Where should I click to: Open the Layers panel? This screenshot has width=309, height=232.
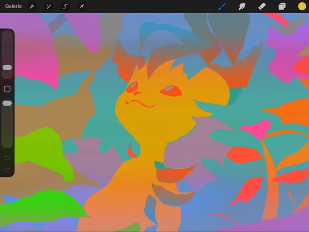point(282,6)
